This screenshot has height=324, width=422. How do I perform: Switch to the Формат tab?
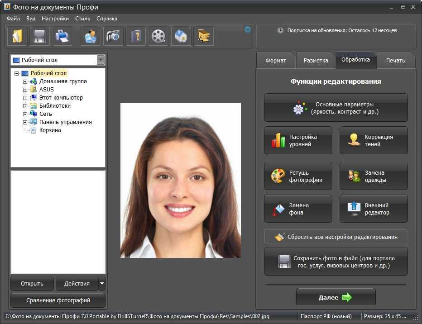tap(276, 61)
